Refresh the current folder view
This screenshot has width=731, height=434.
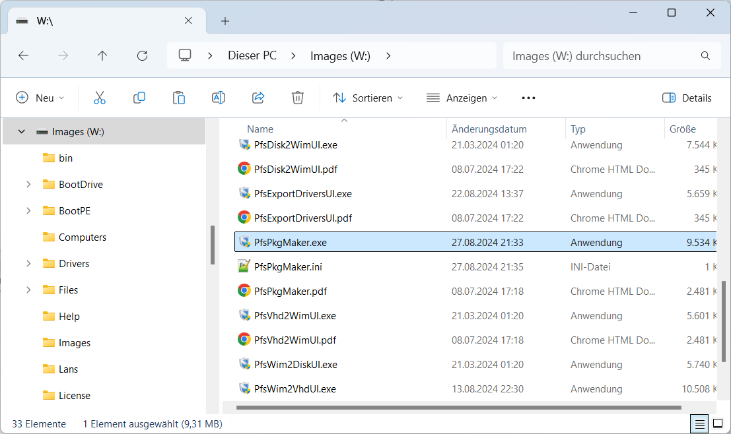click(x=142, y=56)
